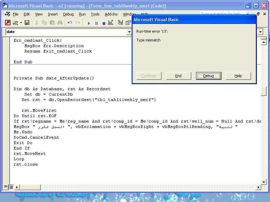
Task: Click the Run Sub play icon
Action: click(x=89, y=23)
